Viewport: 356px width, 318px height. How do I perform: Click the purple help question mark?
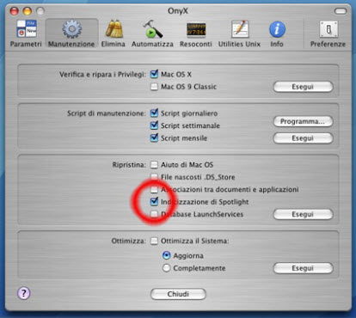point(24,293)
